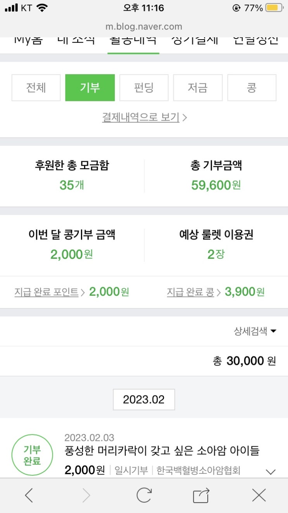Close the browser with the X icon
Viewport: 288px width, 513px height.
point(259,495)
